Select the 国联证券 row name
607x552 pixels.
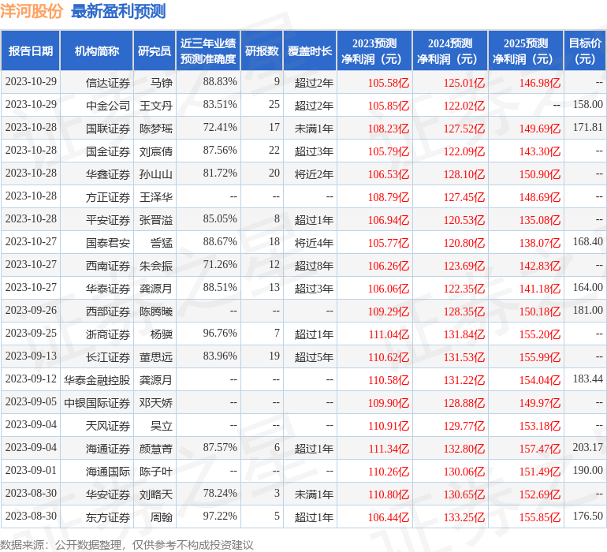pos(108,129)
